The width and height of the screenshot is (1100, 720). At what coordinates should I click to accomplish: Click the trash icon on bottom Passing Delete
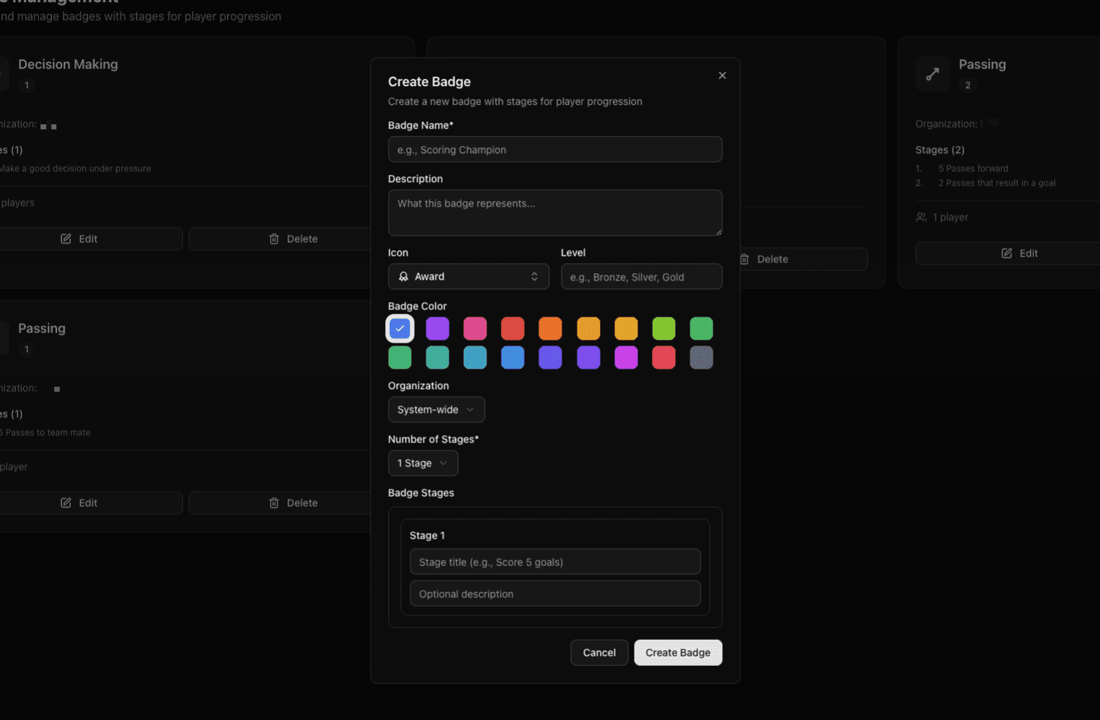click(274, 503)
